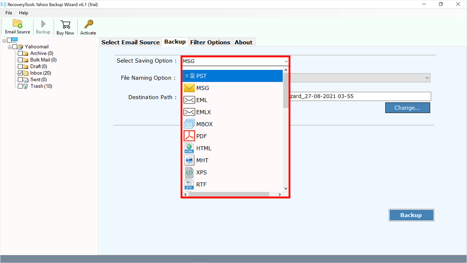Tick the Yahoomail account checkbox

15,47
